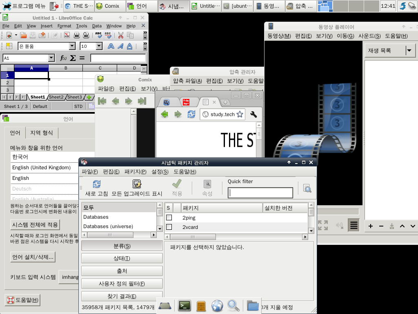
Task: Open the font size dropdown in Calc
Action: point(99,46)
